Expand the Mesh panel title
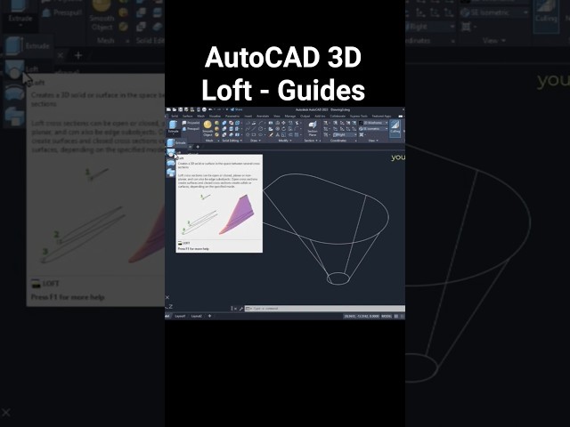The image size is (570, 427). [x=209, y=141]
